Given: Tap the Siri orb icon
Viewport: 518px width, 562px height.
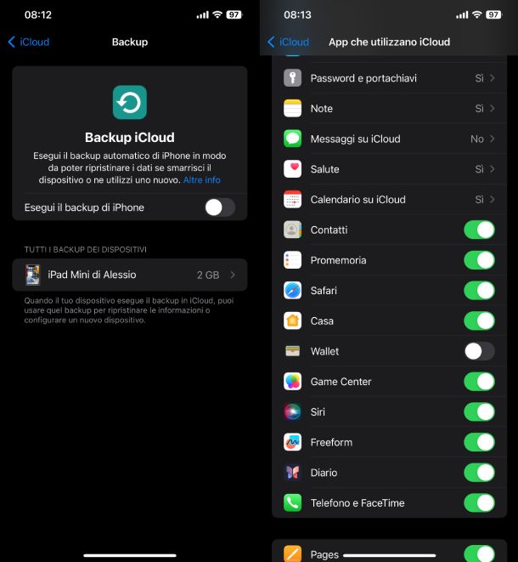Looking at the screenshot, I should 292,412.
